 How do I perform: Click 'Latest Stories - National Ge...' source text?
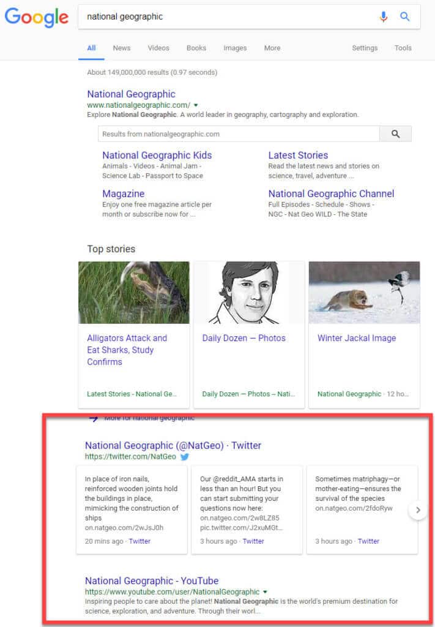coord(132,394)
